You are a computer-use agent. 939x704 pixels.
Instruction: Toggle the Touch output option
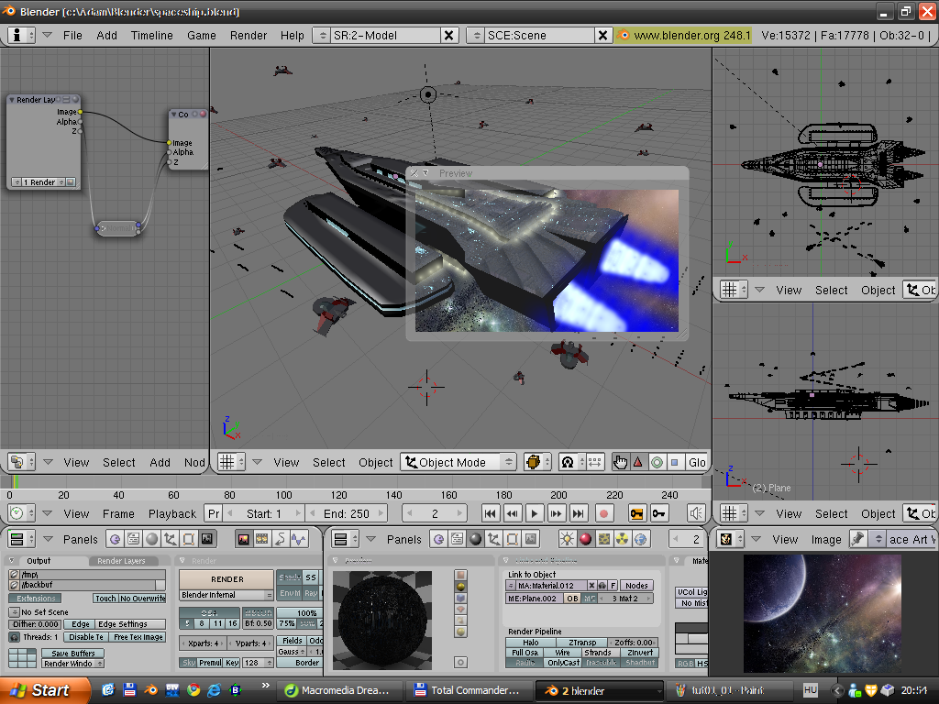(106, 598)
